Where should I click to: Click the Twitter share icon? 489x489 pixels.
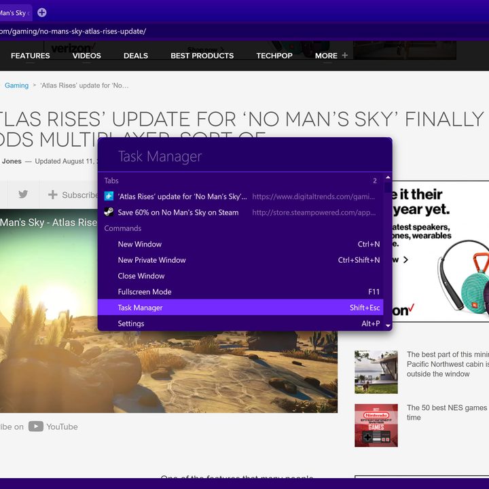point(23,195)
